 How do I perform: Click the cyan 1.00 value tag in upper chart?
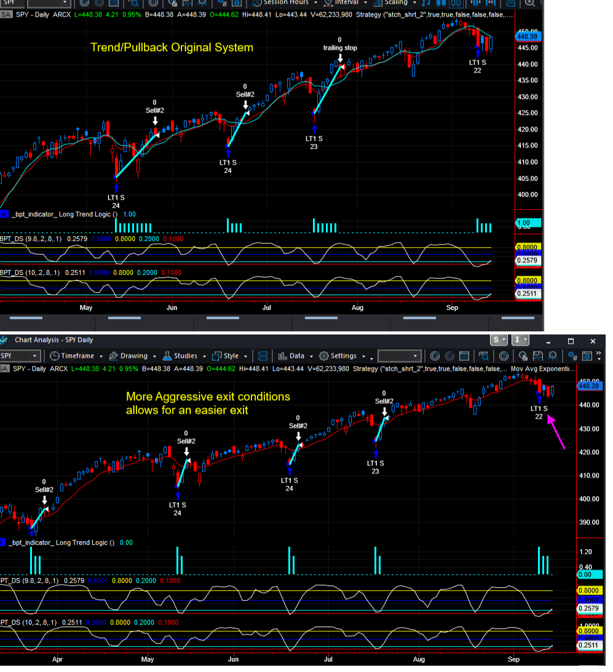[528, 223]
